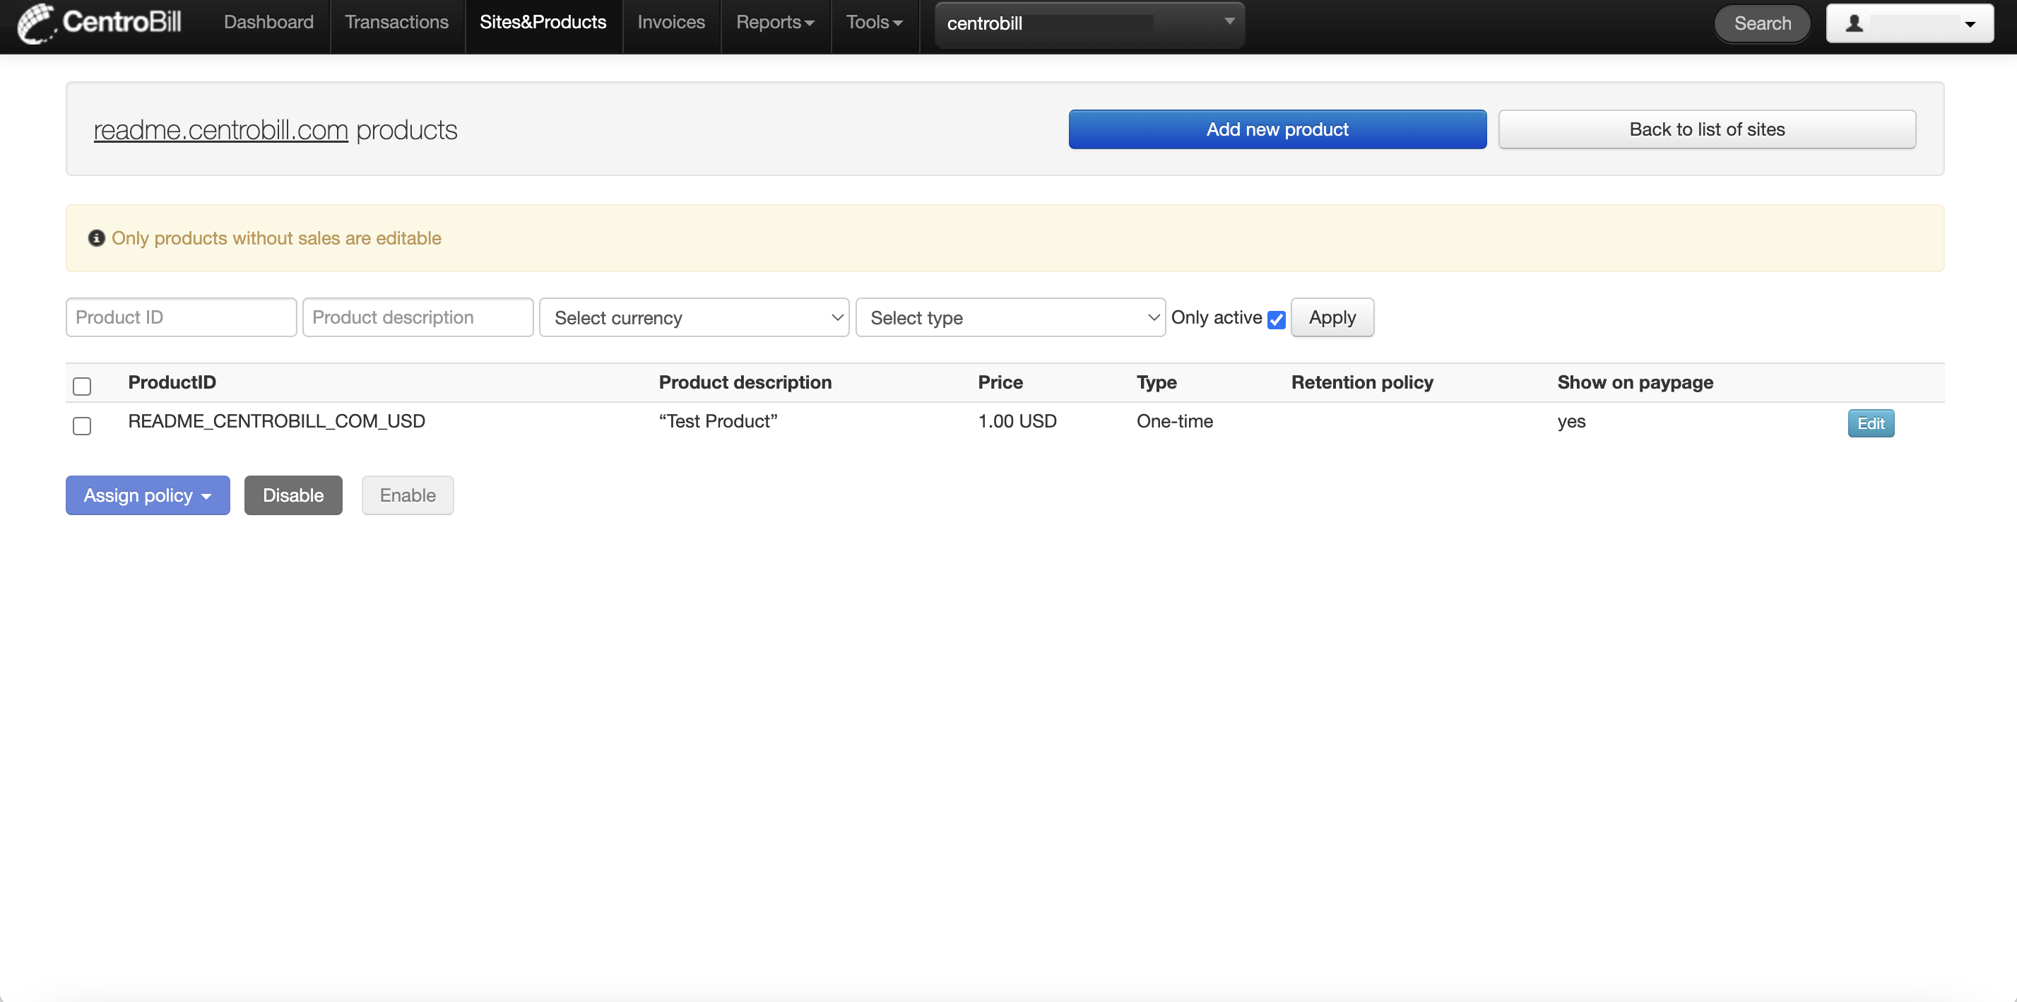
Task: Click the “Test Product” description cell
Action: pos(718,421)
